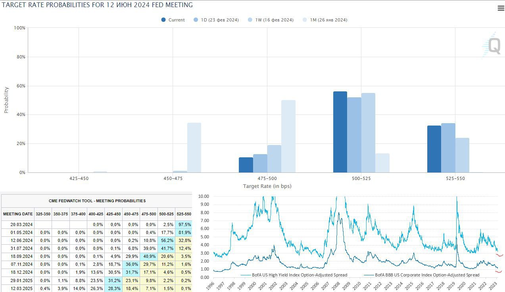Click the 97,5% highlighted probability cell
505x292 pixels.
184,224
